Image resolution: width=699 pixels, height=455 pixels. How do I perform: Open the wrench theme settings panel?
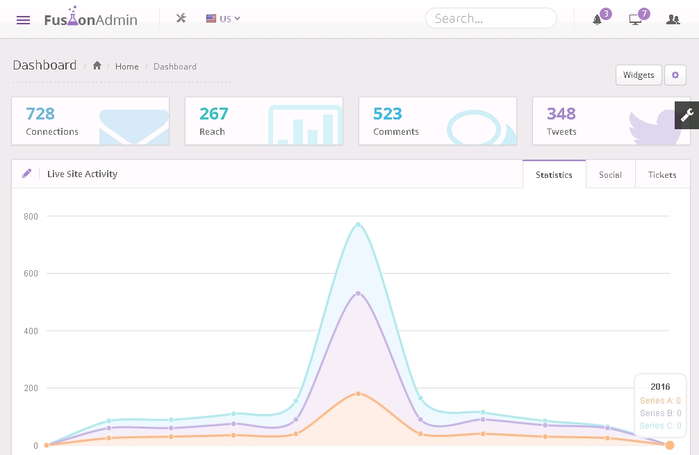pyautogui.click(x=686, y=115)
